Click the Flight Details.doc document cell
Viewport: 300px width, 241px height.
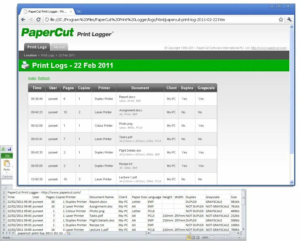click(140, 152)
